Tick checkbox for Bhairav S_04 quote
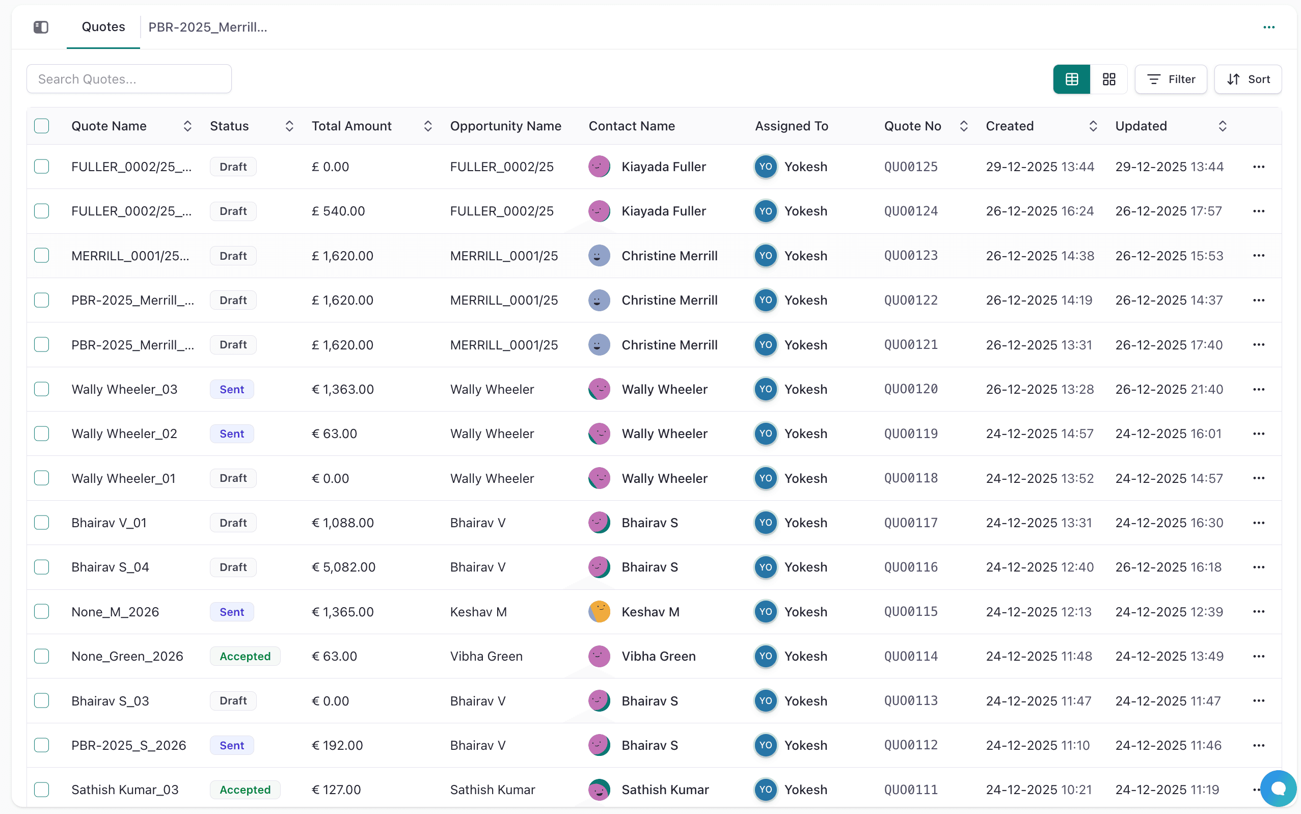 pos(41,567)
